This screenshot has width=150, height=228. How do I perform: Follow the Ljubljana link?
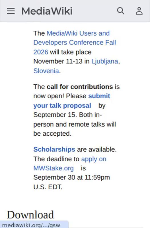(105, 61)
